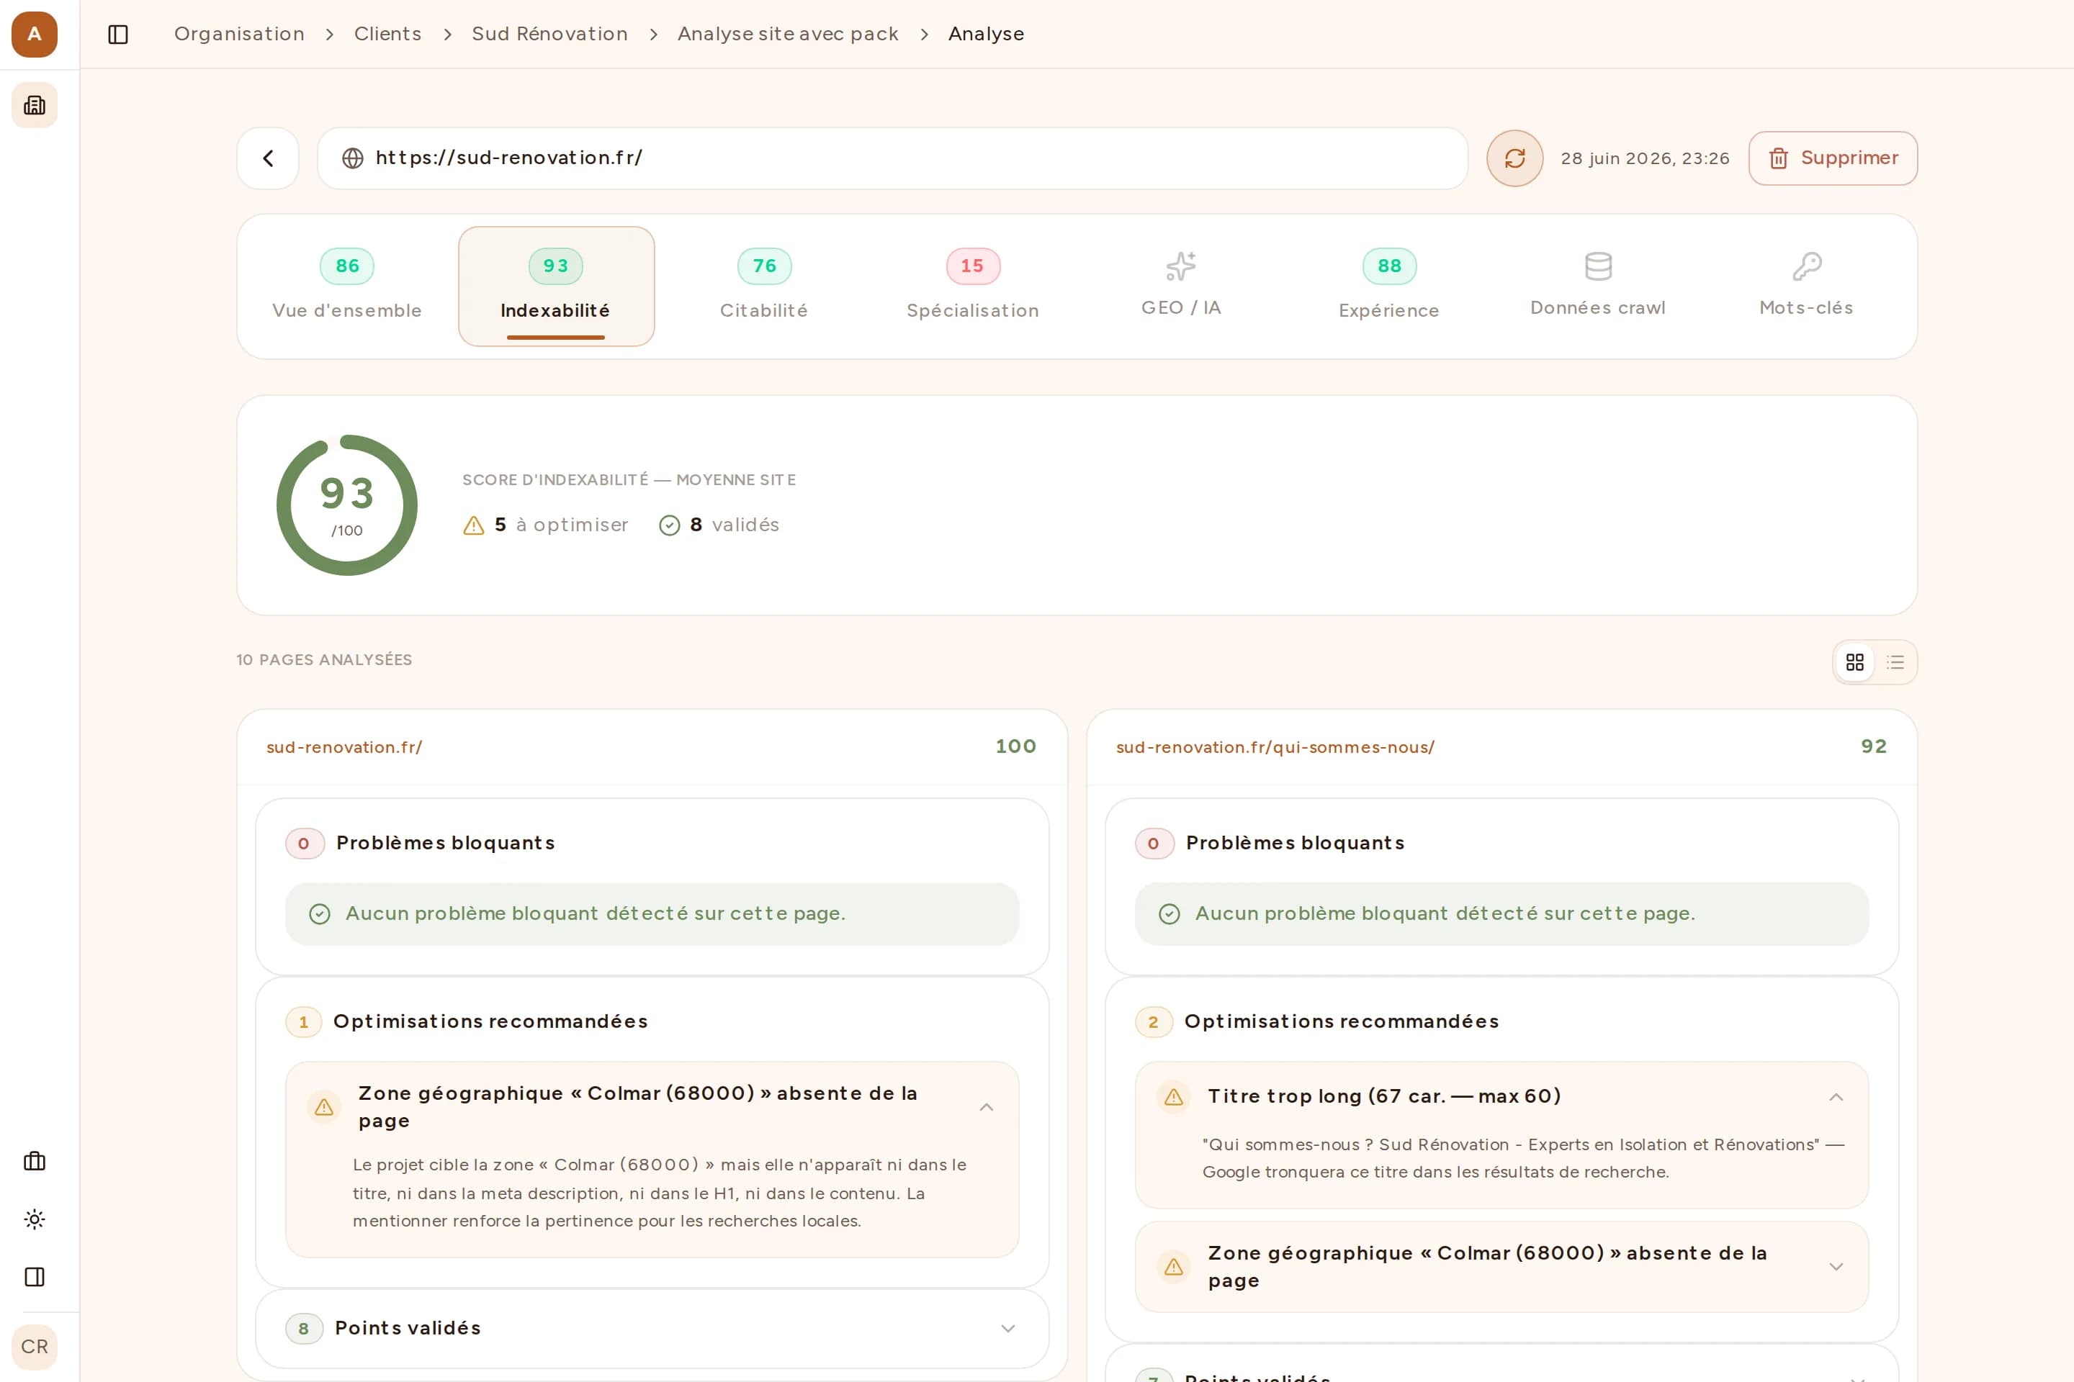This screenshot has width=2074, height=1382.
Task: Click the Supprimer button
Action: pos(1832,158)
